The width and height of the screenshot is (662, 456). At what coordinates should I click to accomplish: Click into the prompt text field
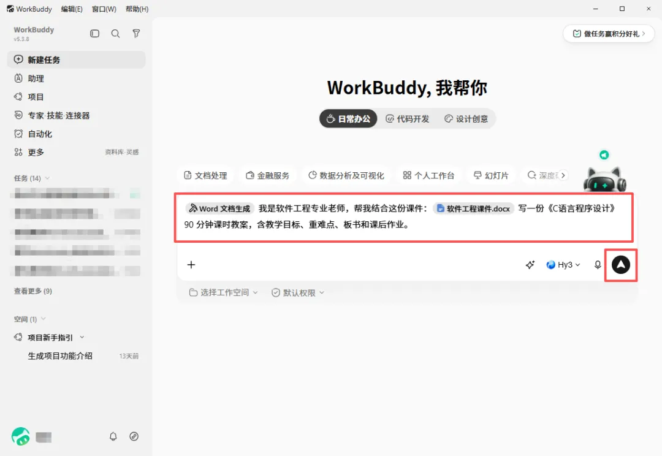point(404,218)
